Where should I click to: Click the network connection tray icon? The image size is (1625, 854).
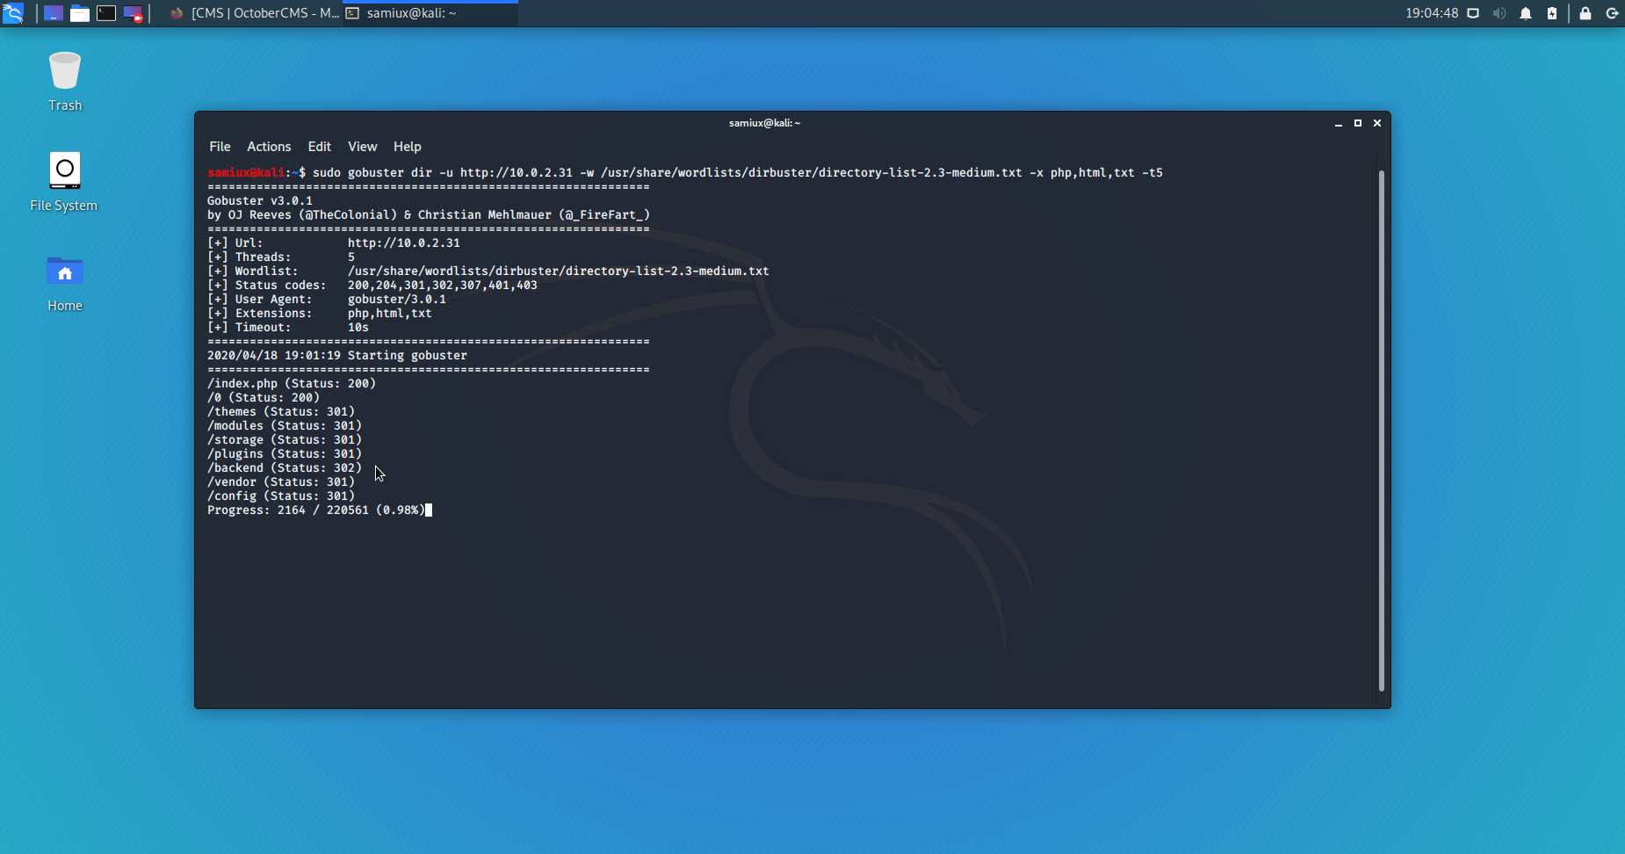[x=1474, y=13]
